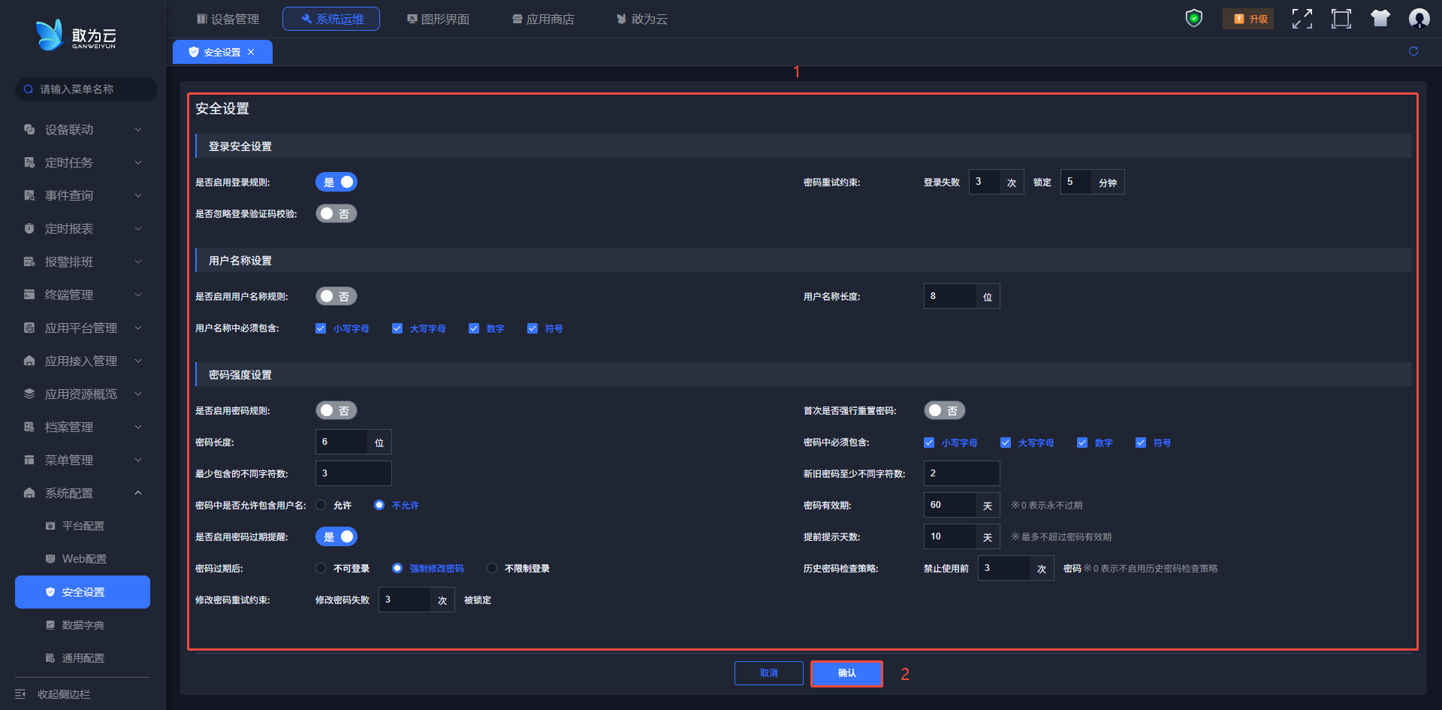Click the collapse sidebar icon
Viewport: 1442px width, 710px height.
21,693
